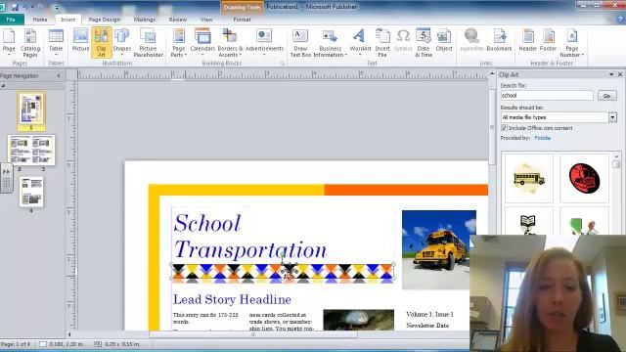Close the Clip Art pane
The image size is (626, 352).
tap(620, 74)
